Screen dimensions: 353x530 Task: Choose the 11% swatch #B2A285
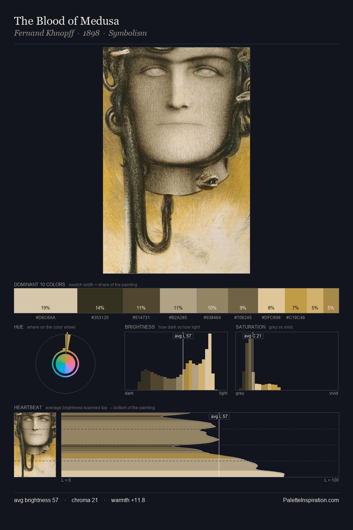click(x=178, y=301)
